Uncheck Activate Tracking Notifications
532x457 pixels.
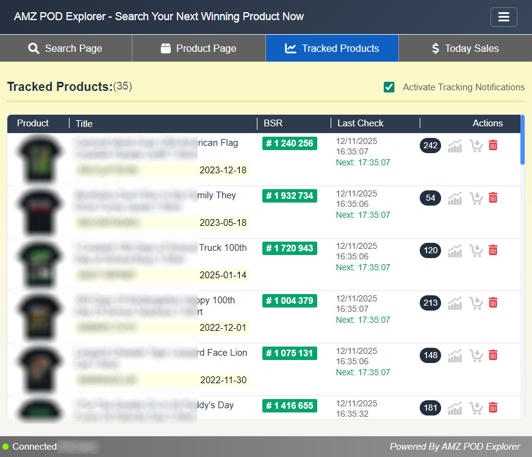(x=389, y=87)
